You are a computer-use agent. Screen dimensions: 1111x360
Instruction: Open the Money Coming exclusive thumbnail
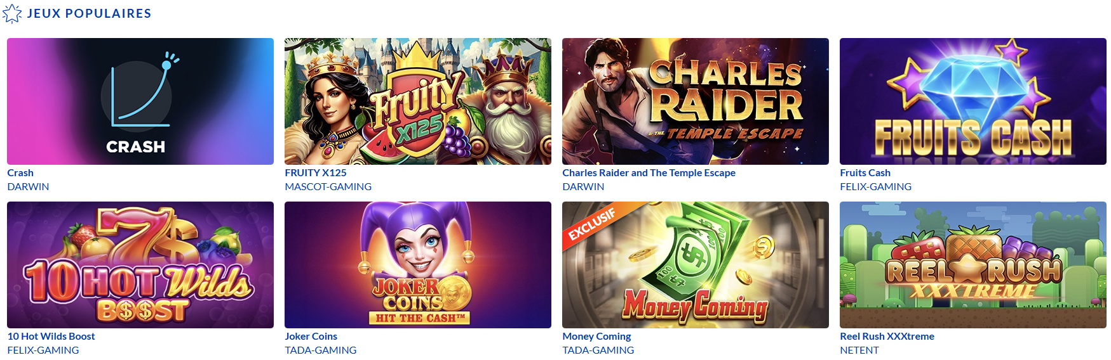pos(696,265)
